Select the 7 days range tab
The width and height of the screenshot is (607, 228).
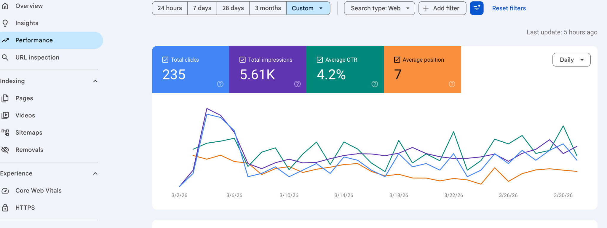point(202,8)
